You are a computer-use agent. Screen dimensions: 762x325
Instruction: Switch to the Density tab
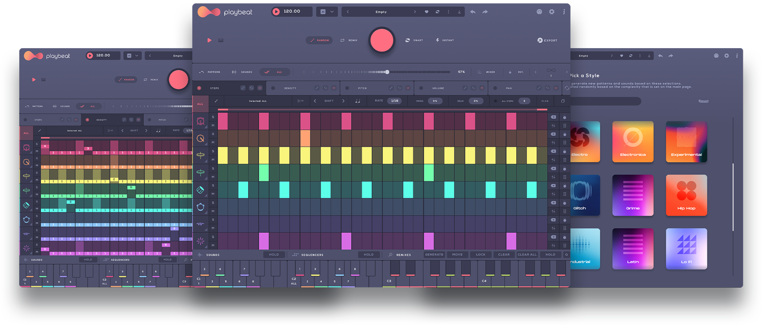click(290, 88)
